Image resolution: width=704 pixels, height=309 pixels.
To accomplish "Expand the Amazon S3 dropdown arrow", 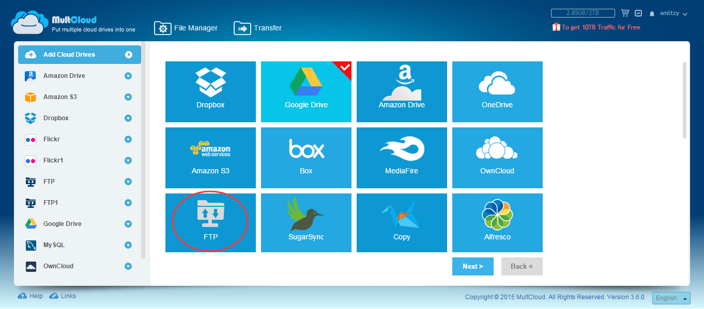I will (x=128, y=97).
